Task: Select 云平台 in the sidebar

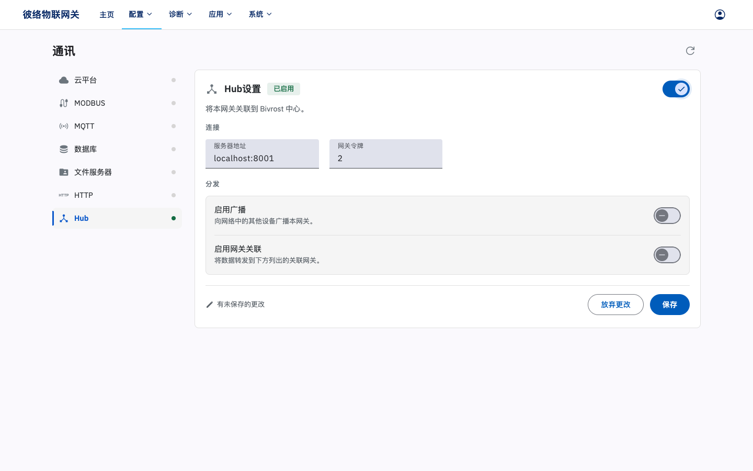Action: coord(117,80)
